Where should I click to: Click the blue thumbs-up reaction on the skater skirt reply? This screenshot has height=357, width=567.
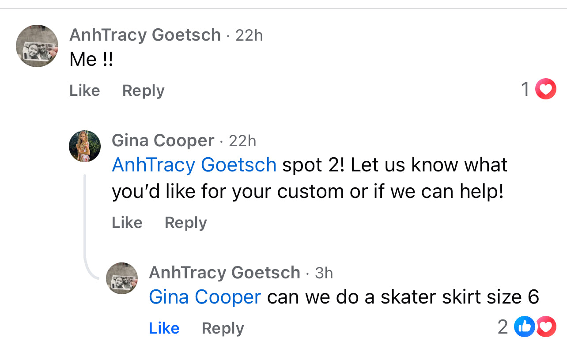[525, 327]
